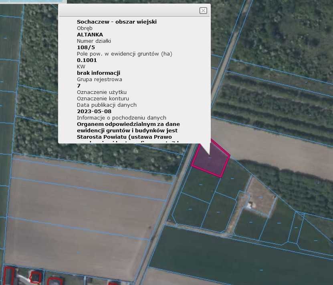Click the 'Grupa rejestrowa' label
Screen dimensions: 333x285
[99, 79]
